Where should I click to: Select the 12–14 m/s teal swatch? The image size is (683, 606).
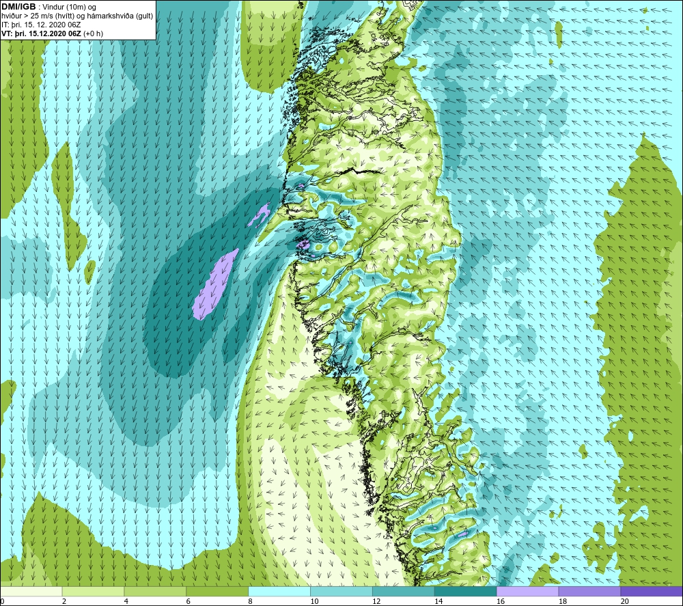[404, 591]
